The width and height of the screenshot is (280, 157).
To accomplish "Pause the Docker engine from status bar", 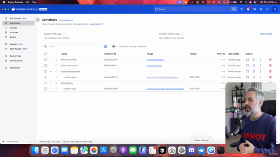I will click(29, 142).
